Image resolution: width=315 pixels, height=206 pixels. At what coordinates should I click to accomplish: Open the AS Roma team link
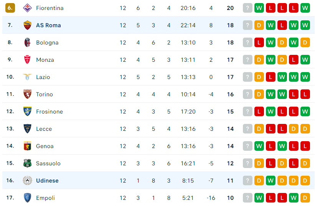pyautogui.click(x=48, y=25)
